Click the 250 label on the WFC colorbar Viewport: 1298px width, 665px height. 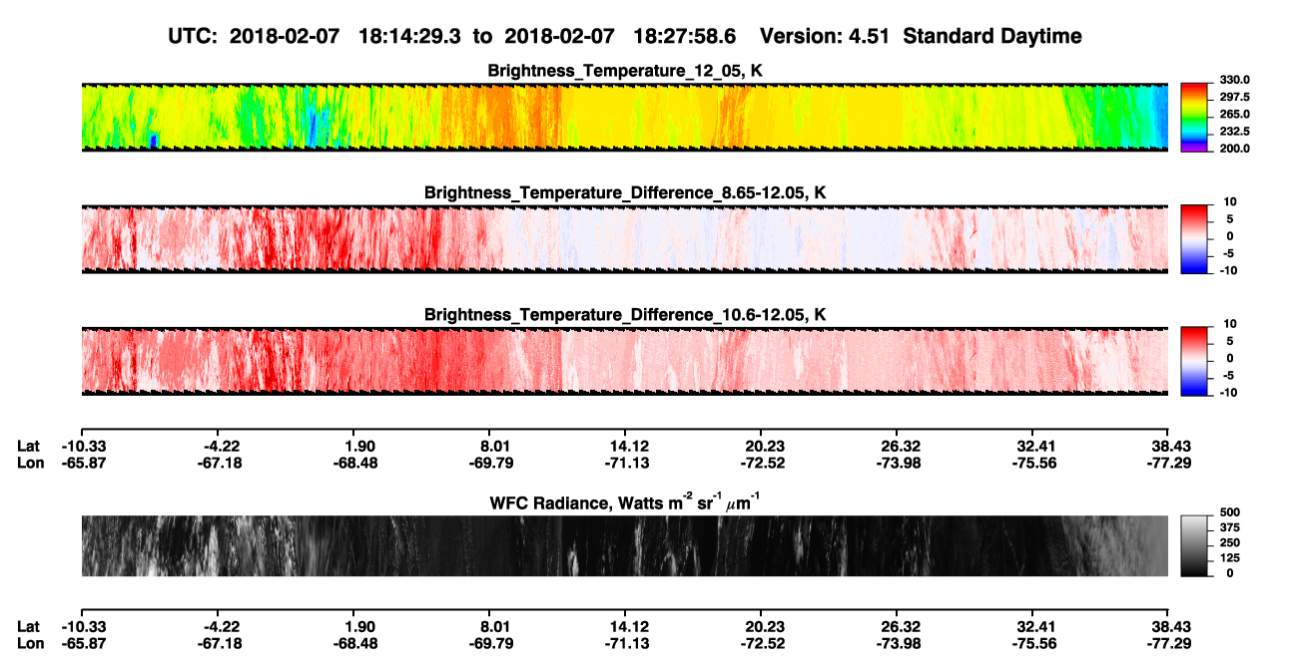coord(1230,542)
